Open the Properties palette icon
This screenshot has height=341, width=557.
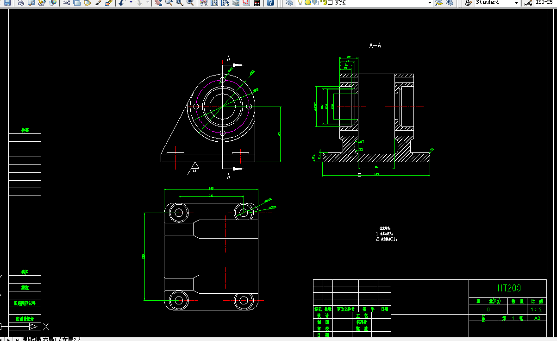(204, 3)
